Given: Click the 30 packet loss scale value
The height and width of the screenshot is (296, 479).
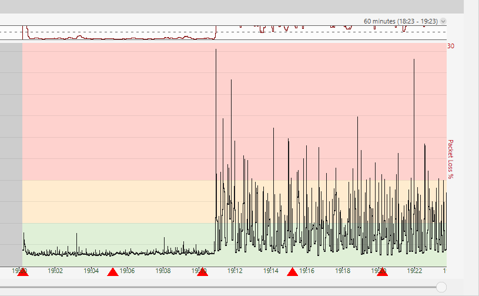Looking at the screenshot, I should [451, 46].
